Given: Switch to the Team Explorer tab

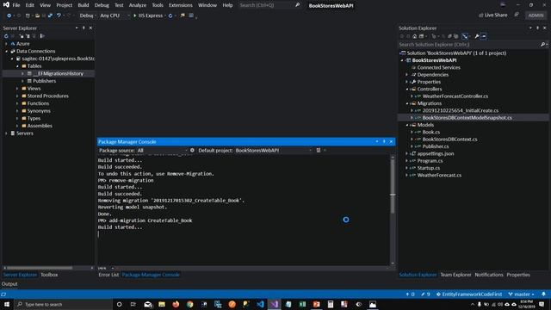Looking at the screenshot, I should (x=455, y=275).
